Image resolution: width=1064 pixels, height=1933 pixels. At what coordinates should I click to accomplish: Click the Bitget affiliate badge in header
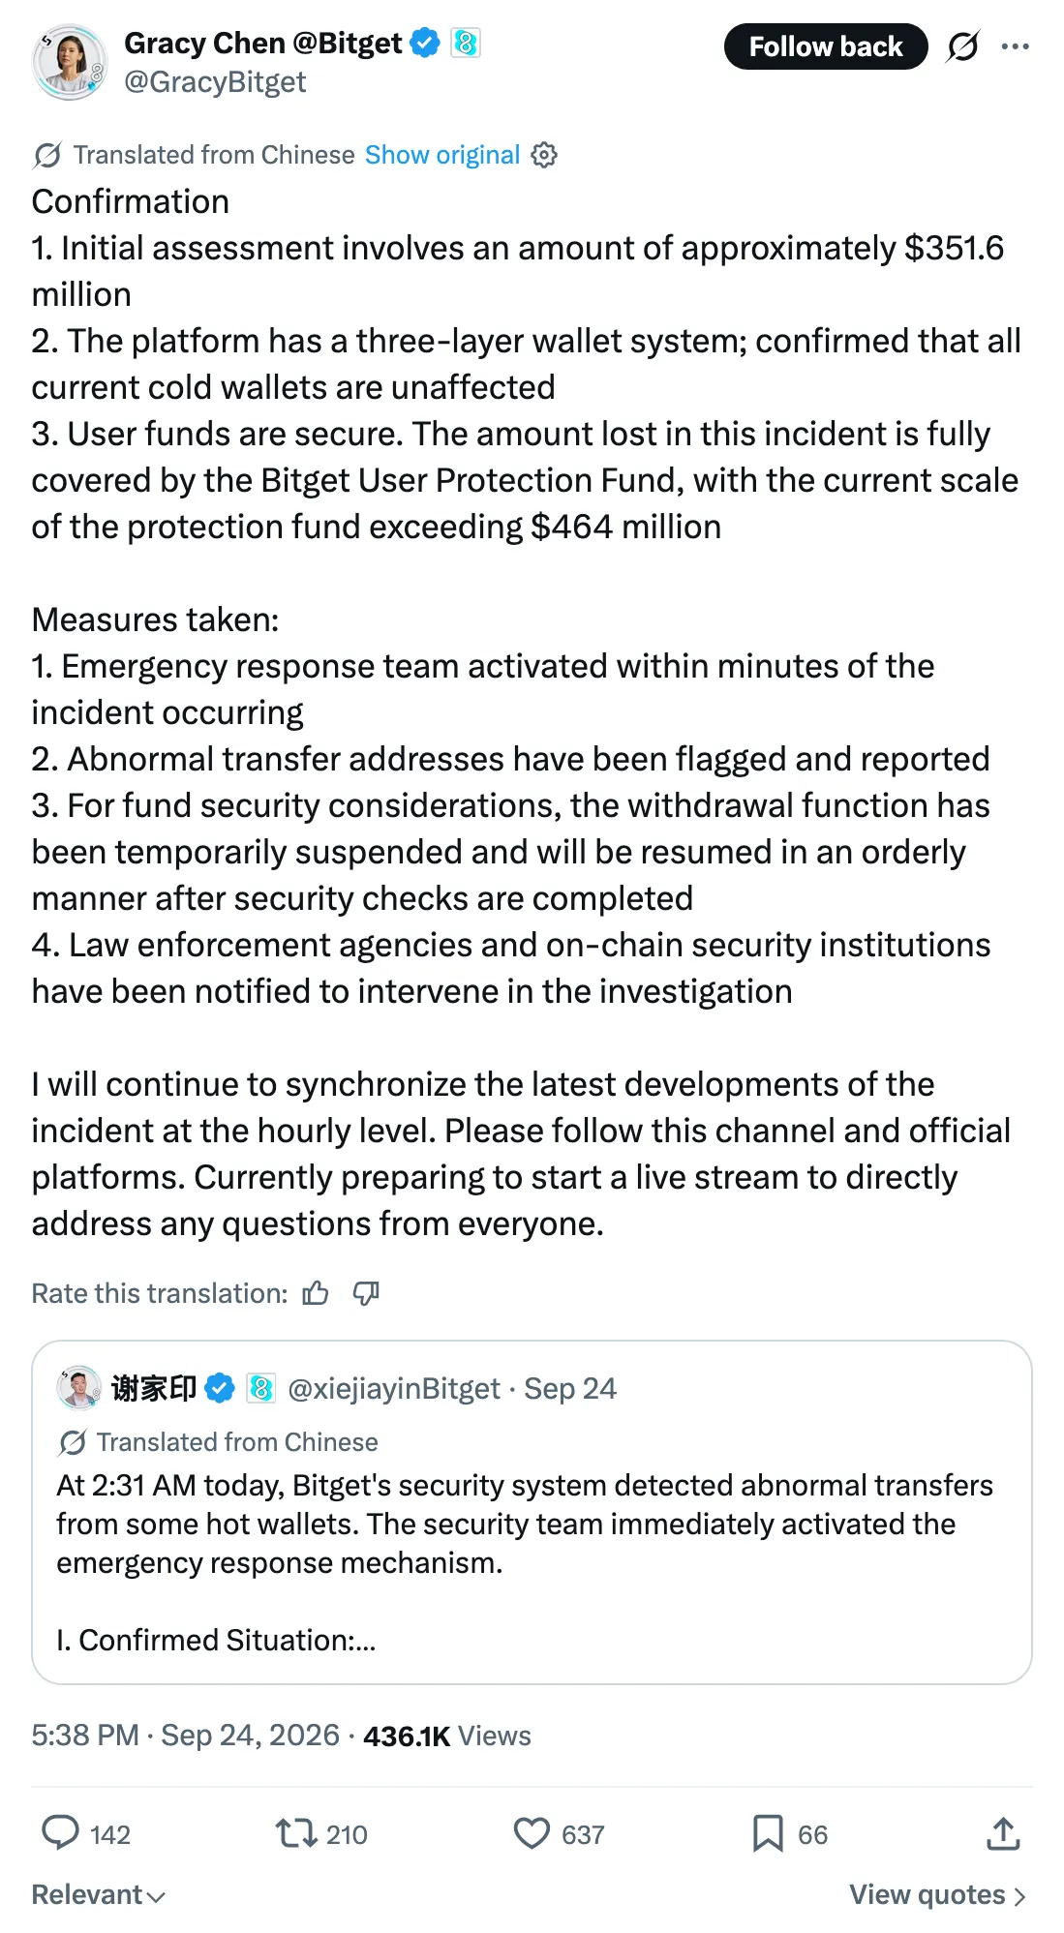[x=466, y=43]
